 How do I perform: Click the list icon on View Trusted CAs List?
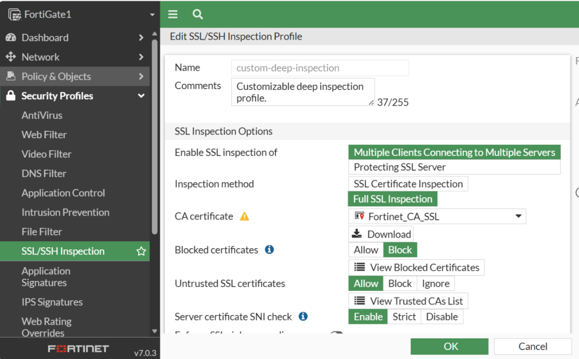click(x=360, y=301)
